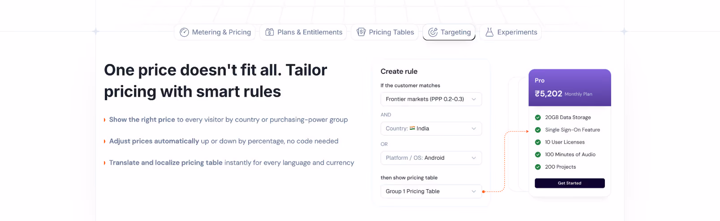The image size is (720, 221).
Task: Click 'then show pricing table' label
Action: coord(409,178)
